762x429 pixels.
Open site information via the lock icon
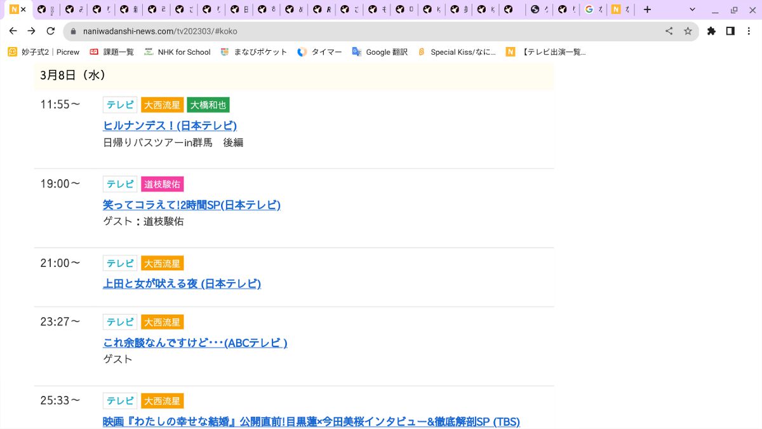click(73, 31)
